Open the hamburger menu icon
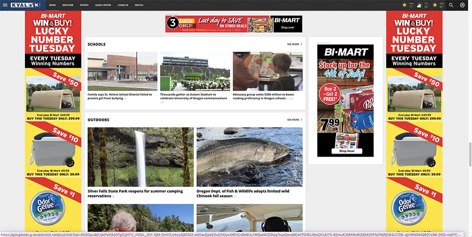 click(x=5, y=5)
